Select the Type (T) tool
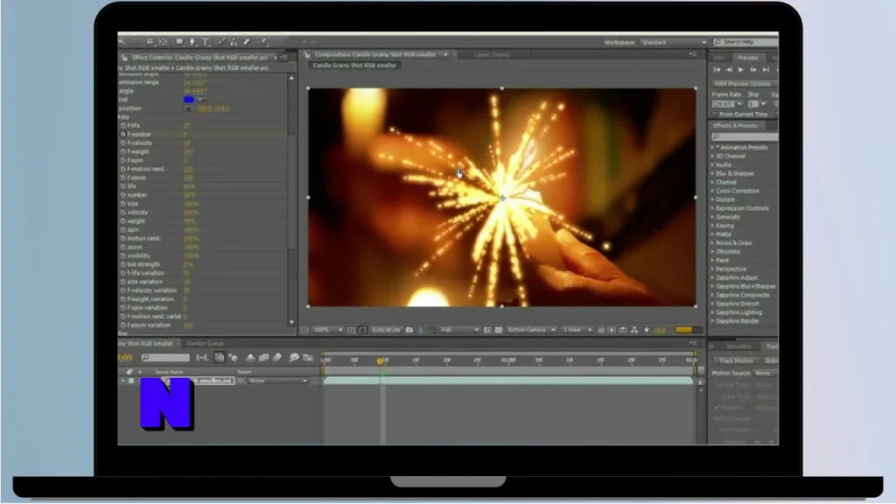The width and height of the screenshot is (896, 504). click(x=206, y=42)
